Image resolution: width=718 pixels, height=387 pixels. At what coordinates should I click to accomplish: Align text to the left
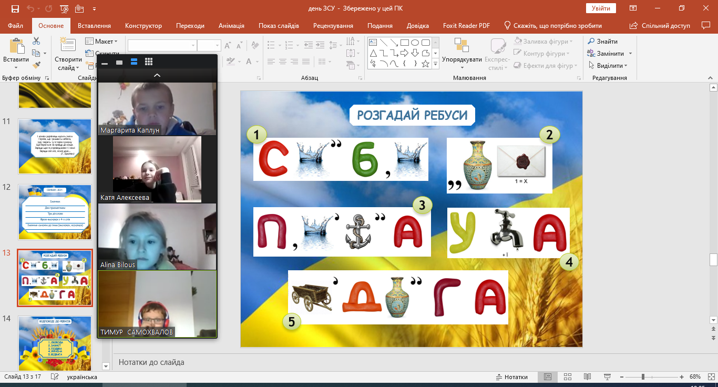(271, 62)
